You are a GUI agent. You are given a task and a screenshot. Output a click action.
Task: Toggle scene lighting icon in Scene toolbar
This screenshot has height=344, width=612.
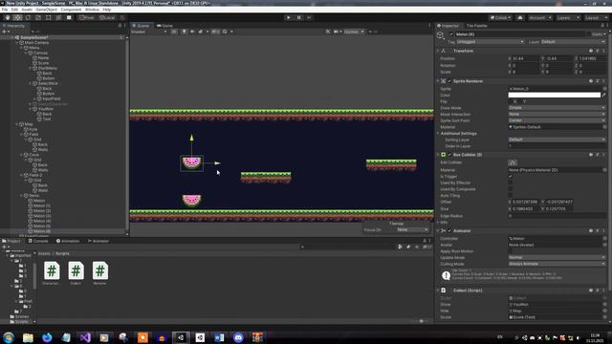(184, 32)
